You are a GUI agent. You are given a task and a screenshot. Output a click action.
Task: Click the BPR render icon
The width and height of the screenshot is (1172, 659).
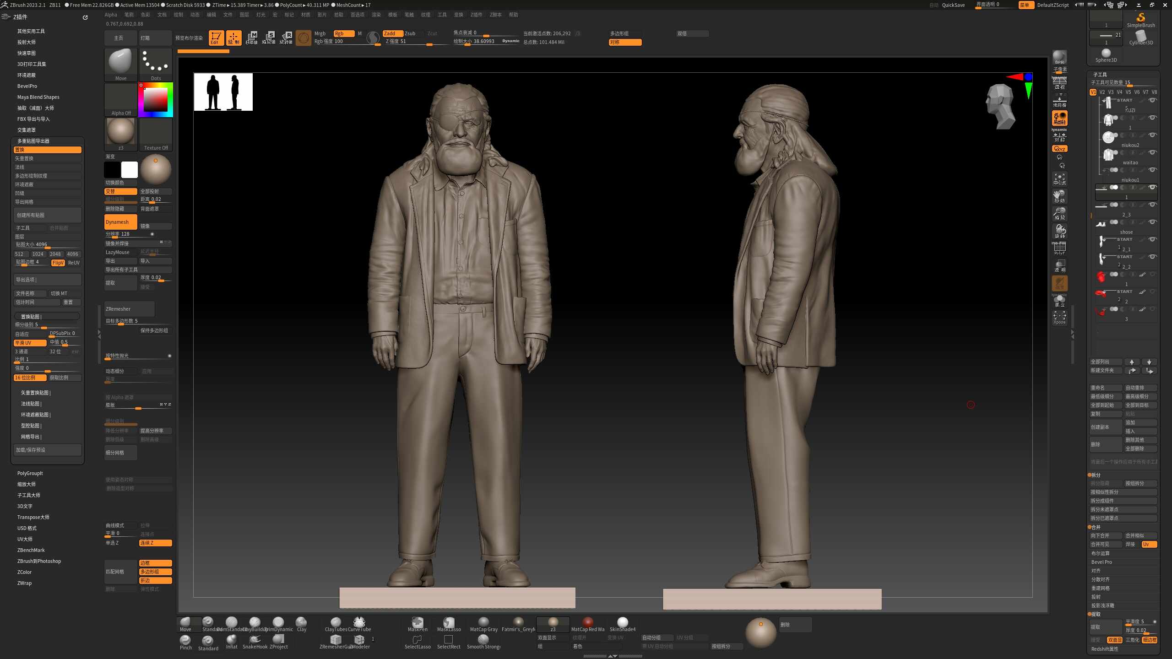pos(1059,58)
